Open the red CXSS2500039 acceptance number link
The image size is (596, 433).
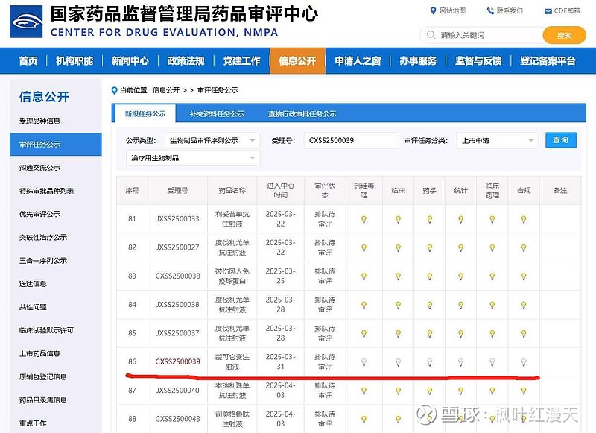177,362
